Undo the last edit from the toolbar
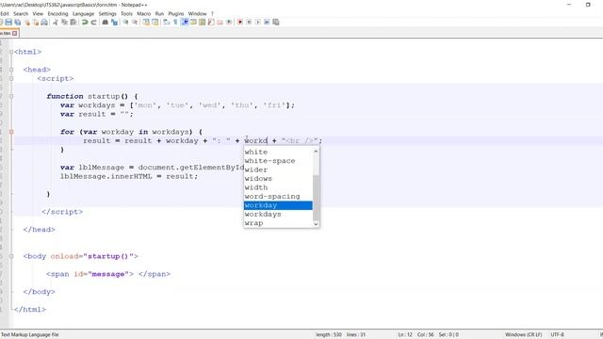 (85, 23)
